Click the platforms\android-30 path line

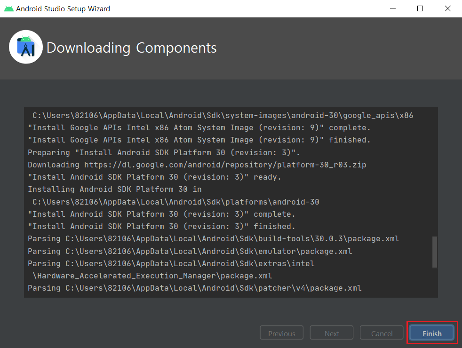175,202
